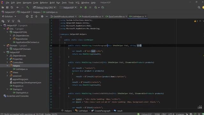Viewport: 204px width, 115px height.
Task: Expand the HelperASP.Domain node
Action: coord(7,49)
